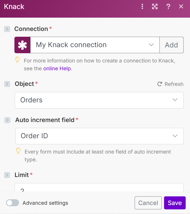
Task: Expand the Auto increment field toggle arrow
Action: pyautogui.click(x=7, y=120)
